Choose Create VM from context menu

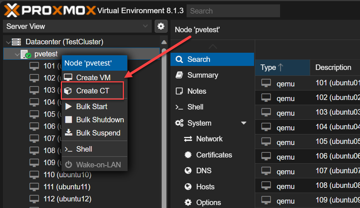93,78
